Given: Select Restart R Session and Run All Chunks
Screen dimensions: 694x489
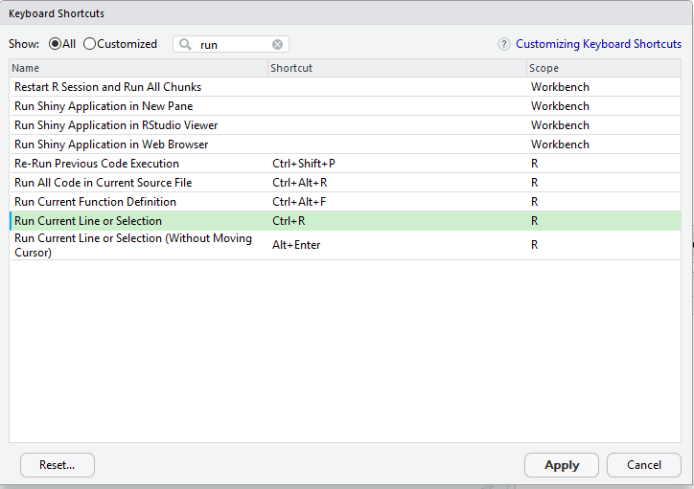Looking at the screenshot, I should pos(107,87).
